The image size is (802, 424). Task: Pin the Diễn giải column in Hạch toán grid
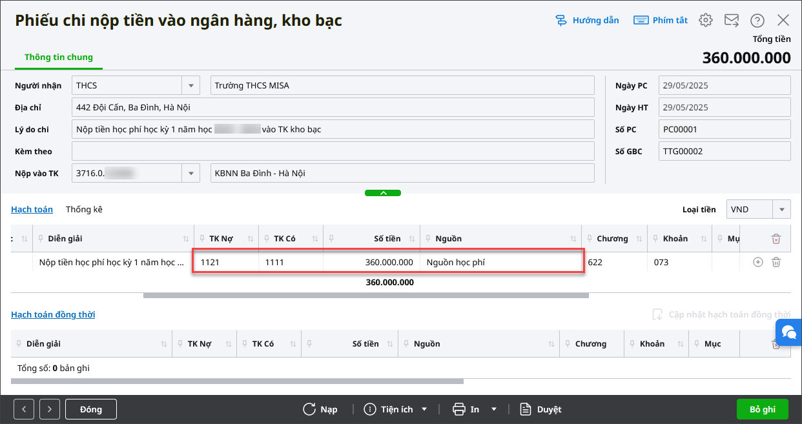click(x=41, y=239)
